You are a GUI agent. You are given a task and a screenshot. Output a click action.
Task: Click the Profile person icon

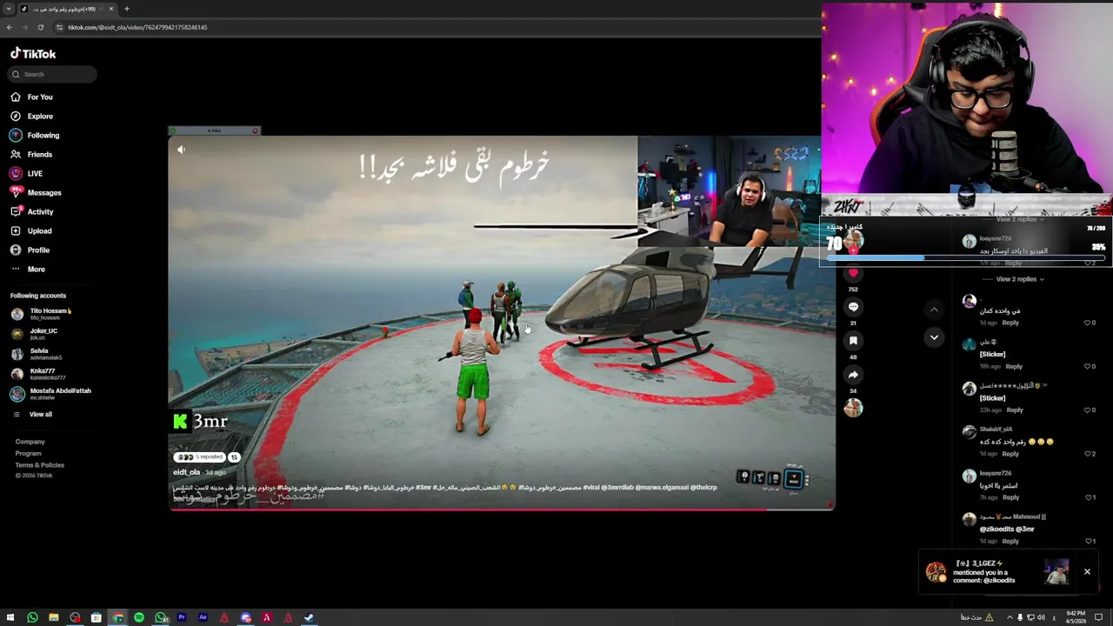16,250
